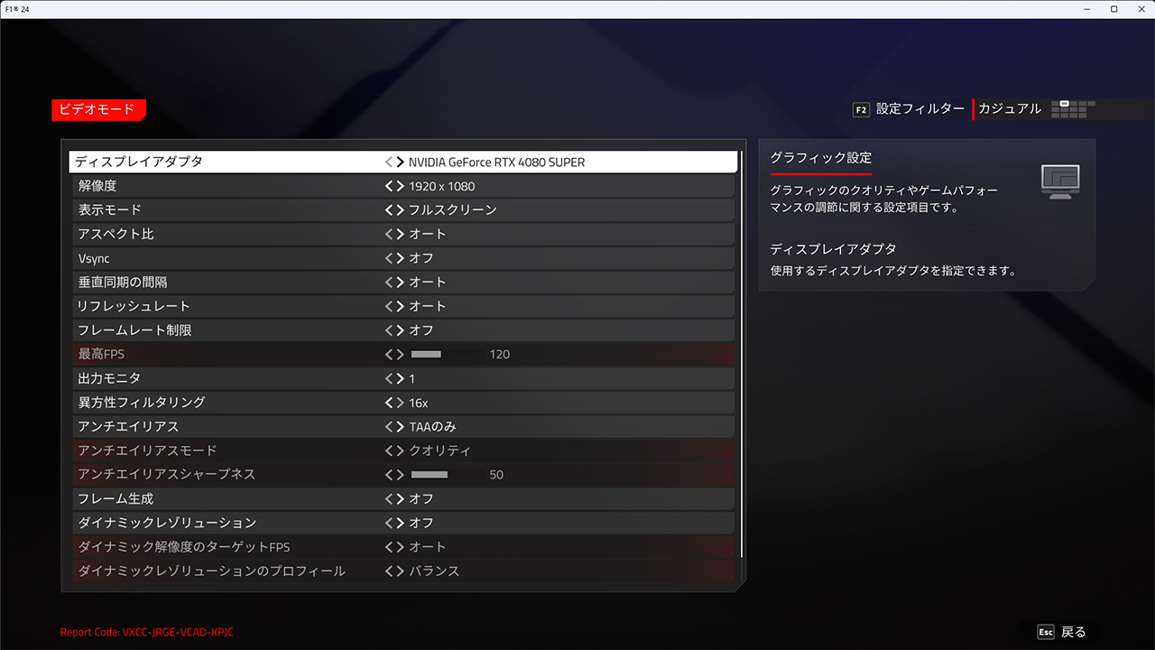Click the Report Code text
Screen dimensions: 1155x650
[x=147, y=633]
